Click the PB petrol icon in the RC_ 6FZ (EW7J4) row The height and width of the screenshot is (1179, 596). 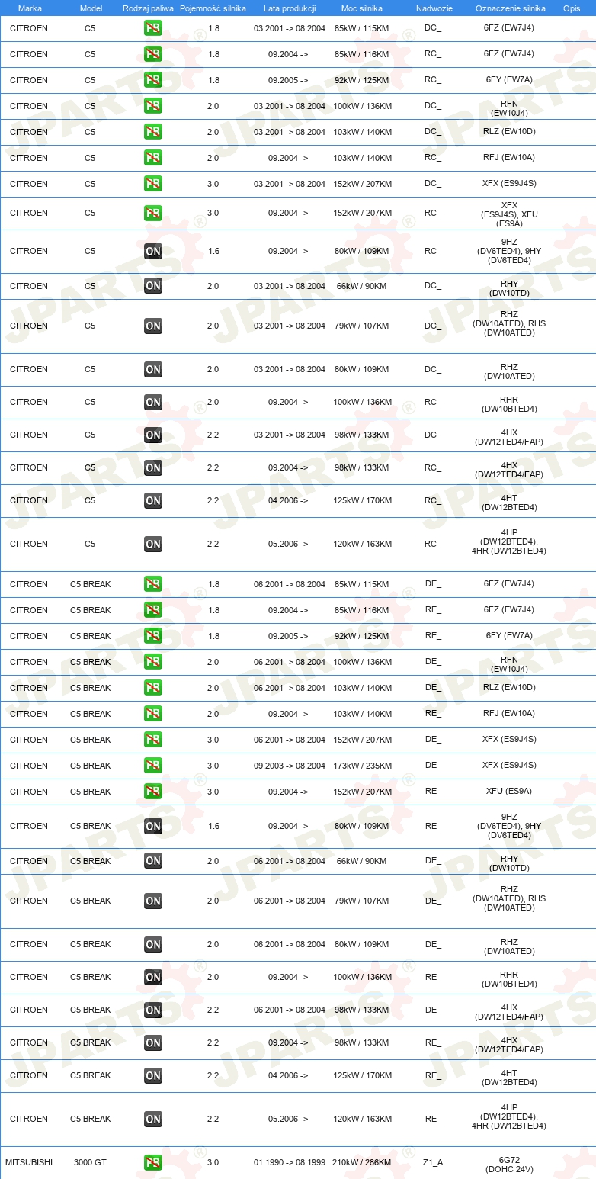tap(152, 54)
